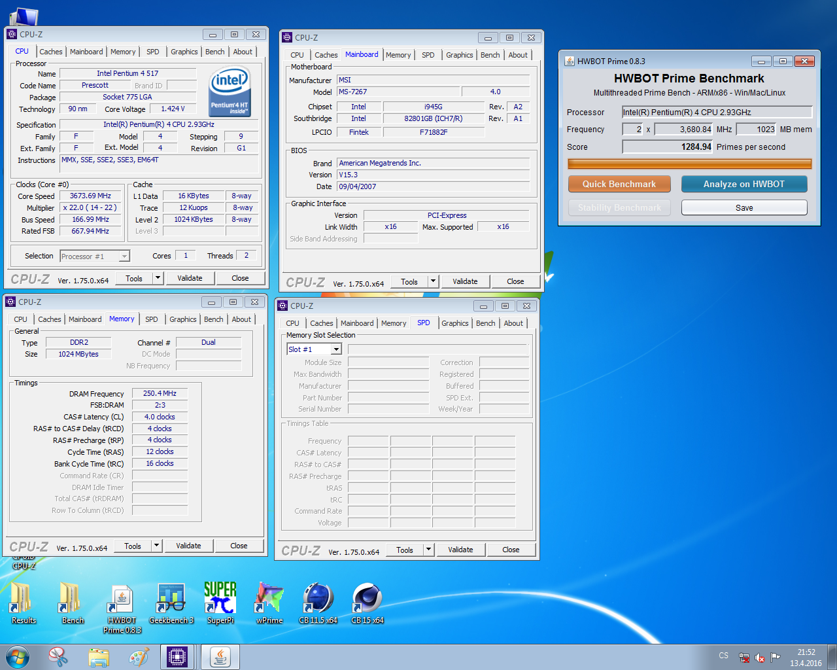Viewport: 837px width, 670px height.
Task: Click the Intel Pentium 4 HT logo
Action: click(230, 92)
